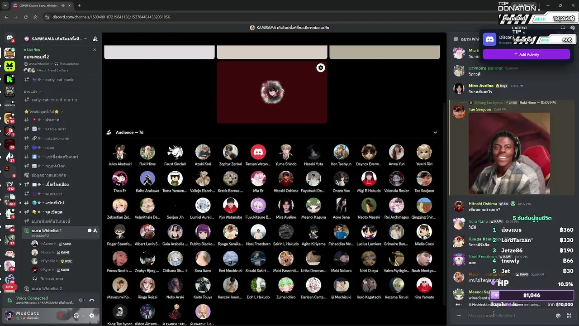579x326 pixels.
Task: Click the Add Activity button
Action: (x=527, y=54)
